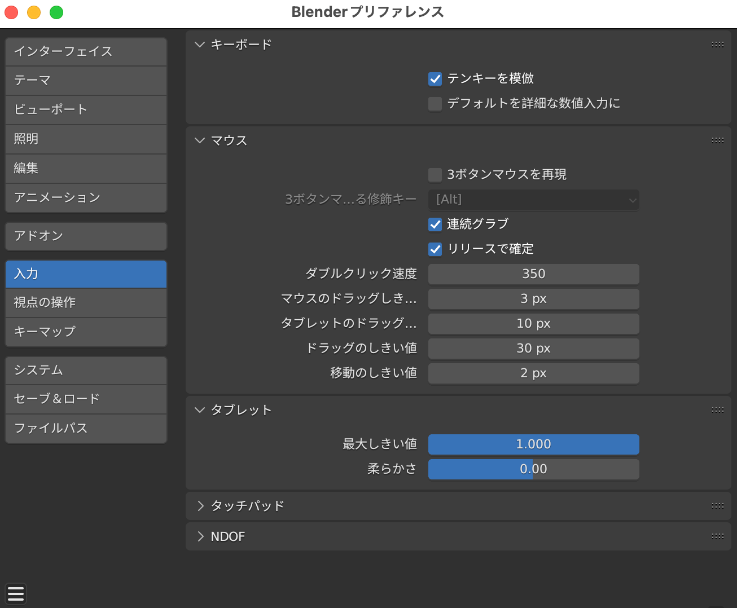This screenshot has height=608, width=737.
Task: Click the NDOF panel drag grip
Action: point(717,536)
